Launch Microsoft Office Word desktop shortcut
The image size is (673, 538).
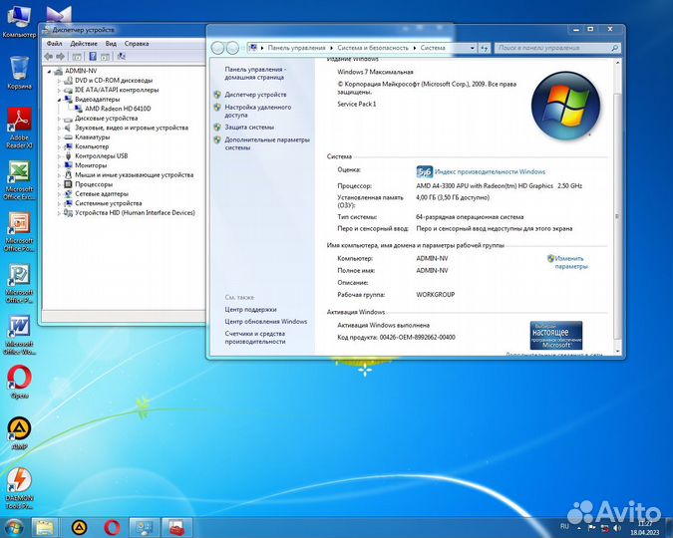pyautogui.click(x=19, y=335)
